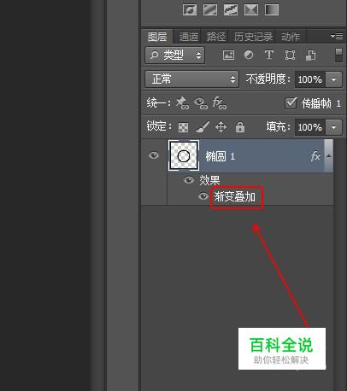Filter layers by smart objects icon
This screenshot has height=391, width=347.
(310, 55)
